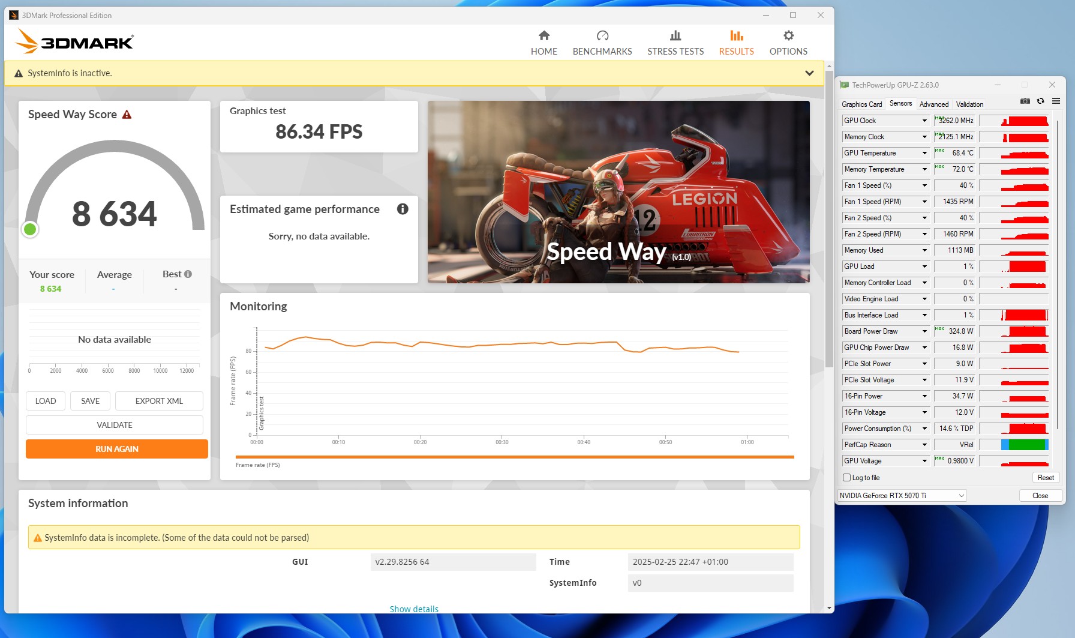Click the 324.8 W board power value

pos(954,331)
